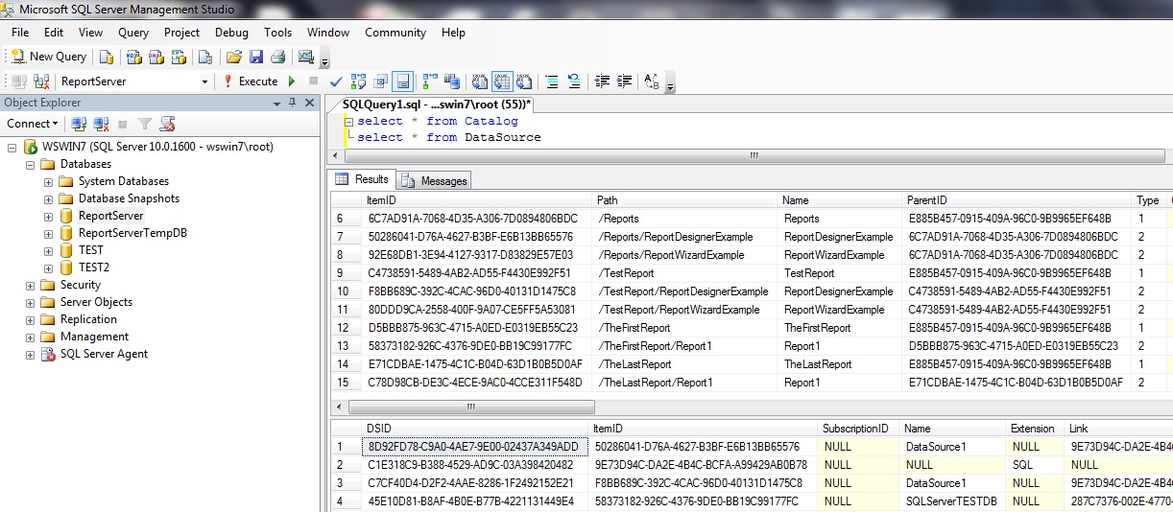1173x512 pixels.
Task: Click the DSID column header
Action: pos(475,429)
